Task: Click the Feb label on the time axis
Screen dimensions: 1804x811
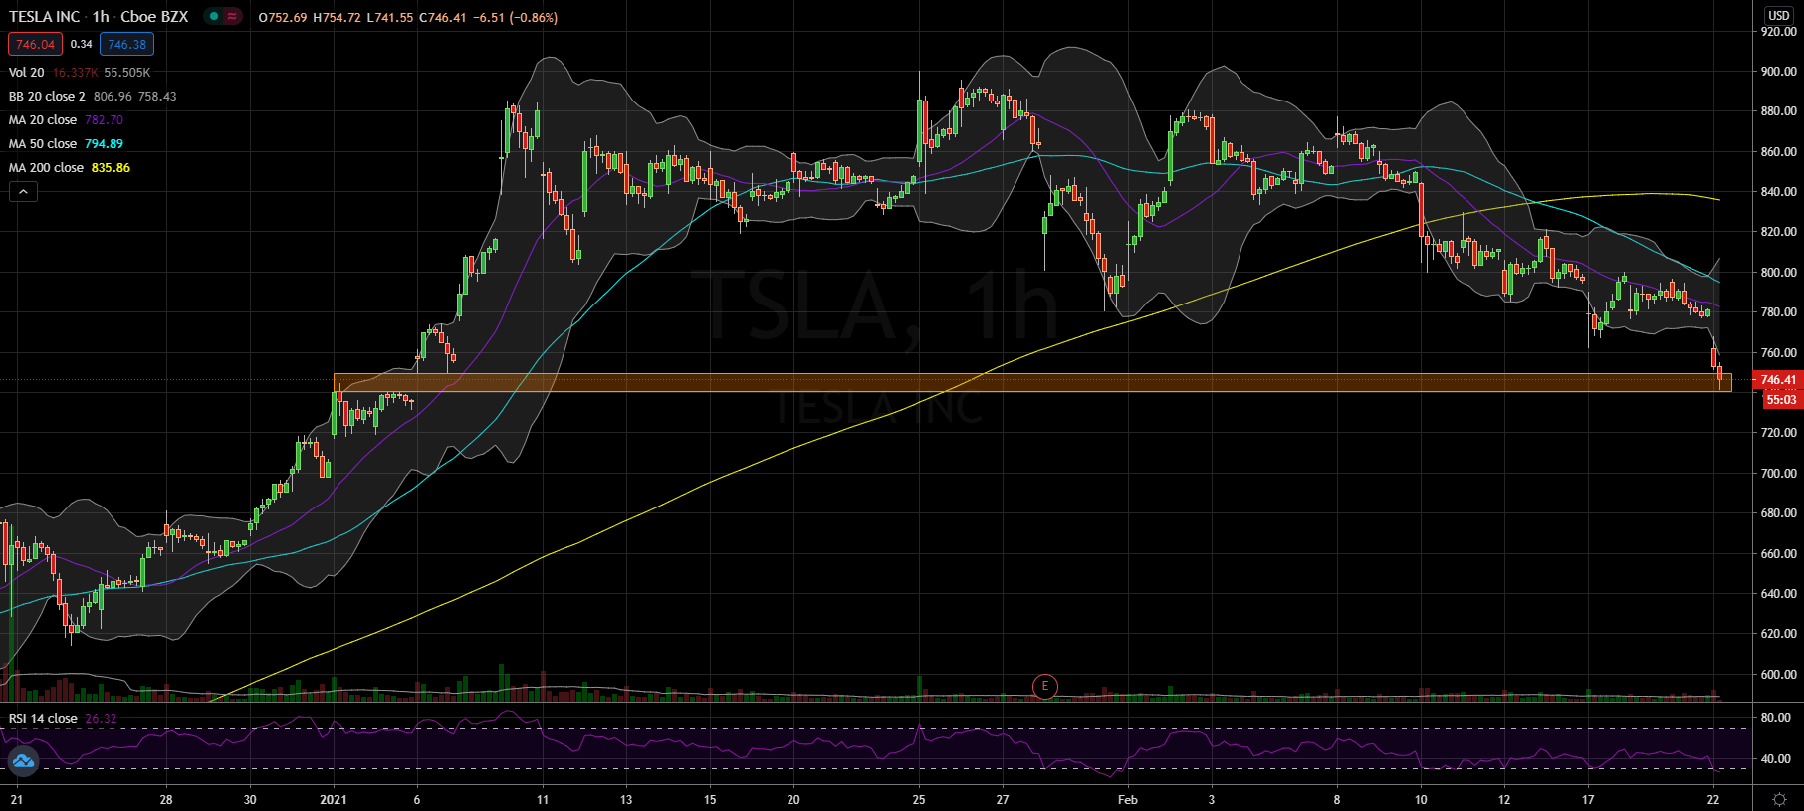Action: tap(1127, 799)
